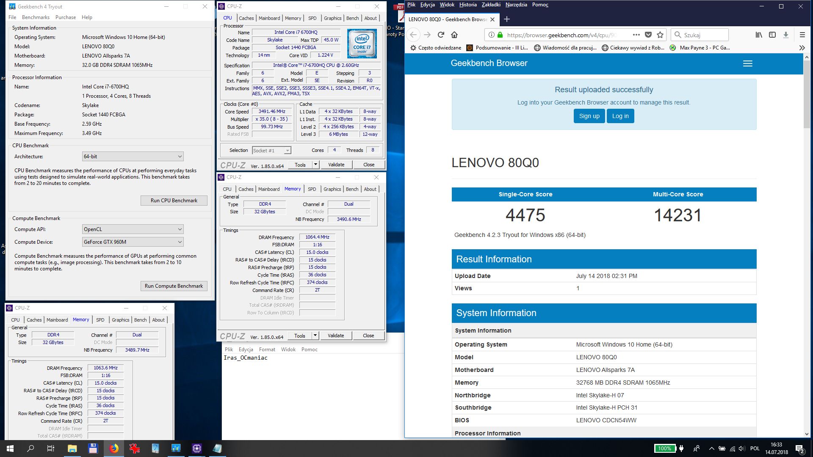
Task: Click Tools button in top CPU-Z window
Action: 300,165
